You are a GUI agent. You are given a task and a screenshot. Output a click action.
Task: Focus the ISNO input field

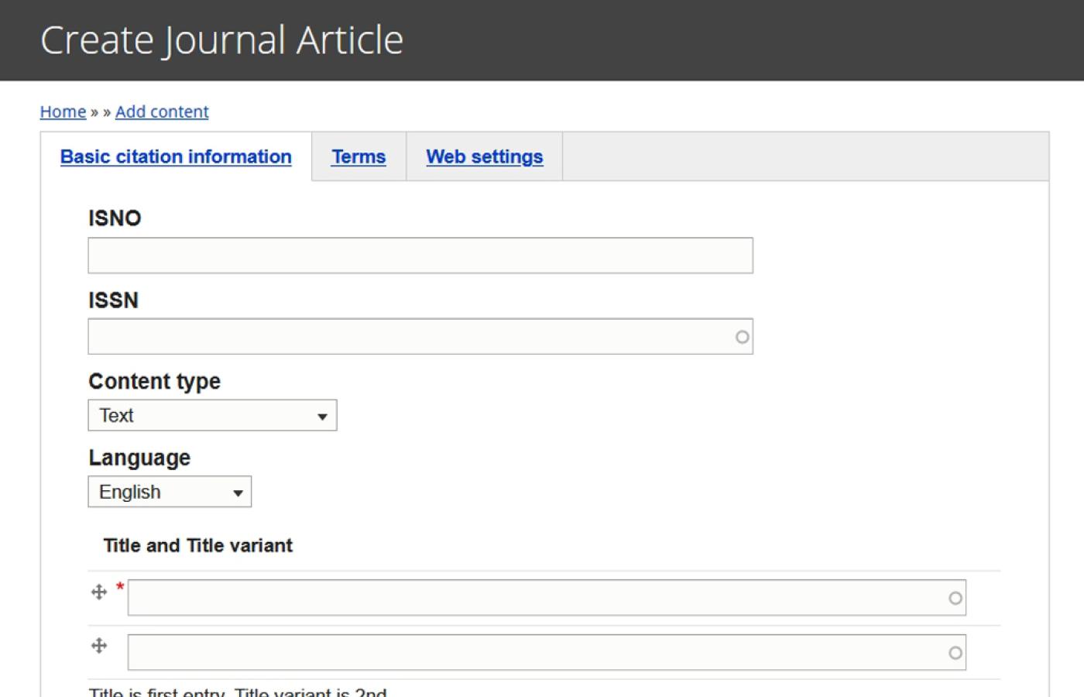pyautogui.click(x=420, y=256)
